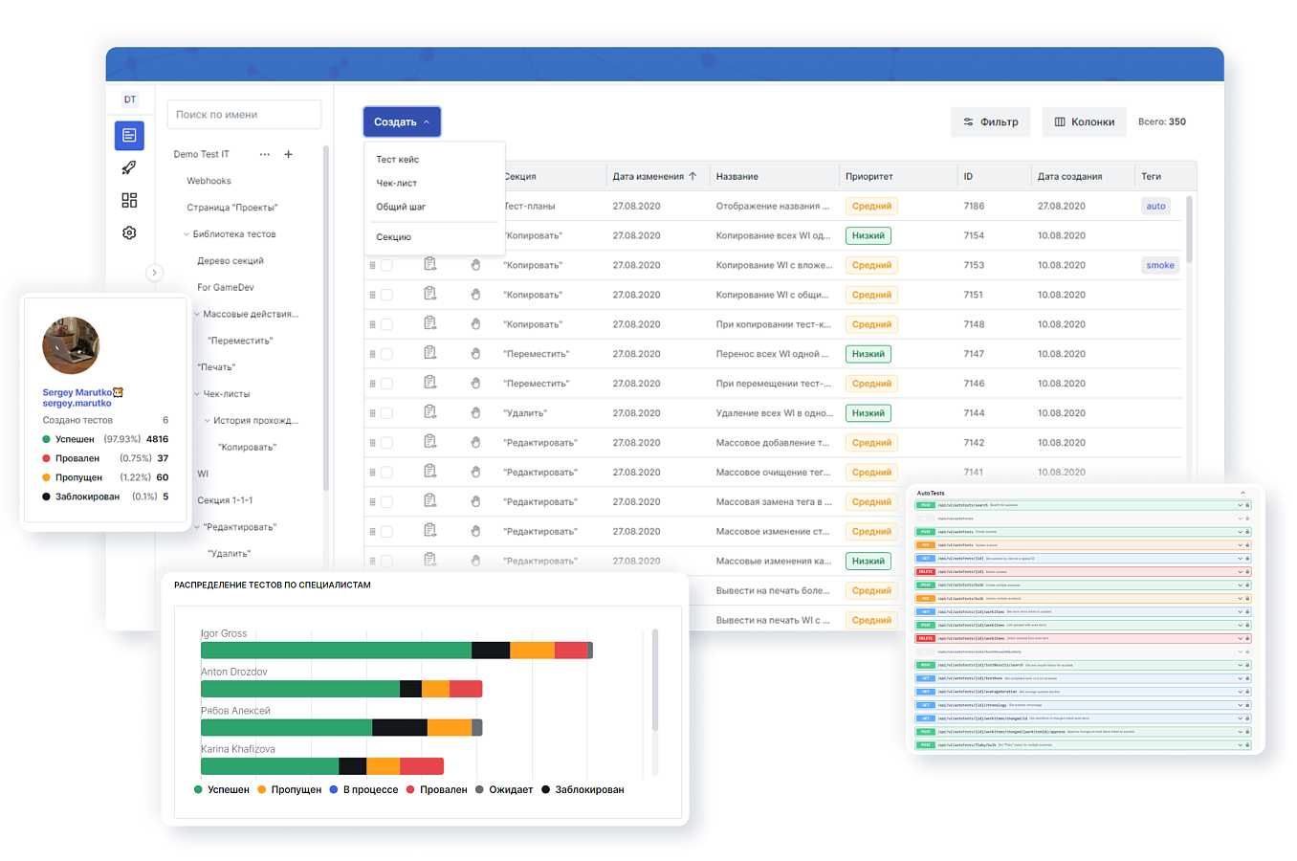Check the box for row 7146
This screenshot has height=861, width=1297.
386,384
